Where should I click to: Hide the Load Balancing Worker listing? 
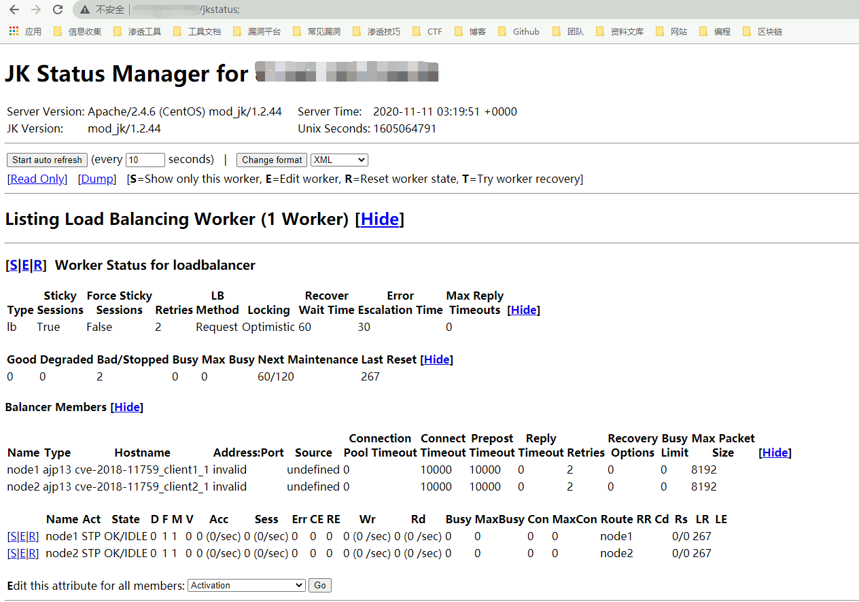[x=379, y=219]
